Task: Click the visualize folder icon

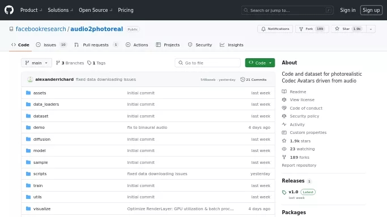Action: [x=28, y=209]
